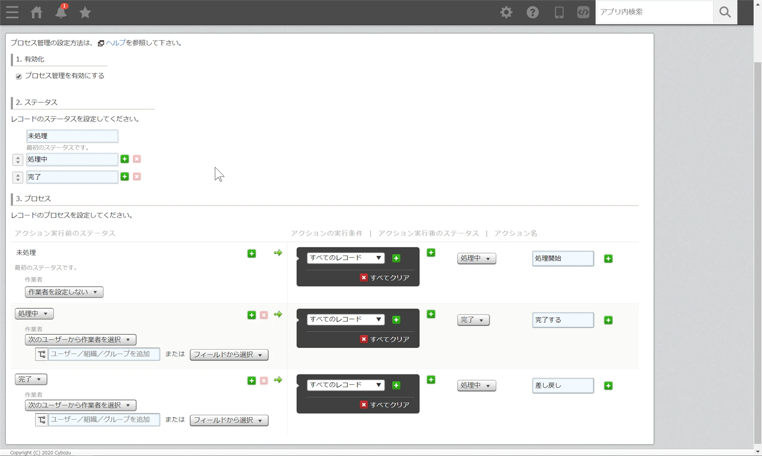Add branch beside 完了 condition box
Viewport: 762px width, 456px height.
431,380
